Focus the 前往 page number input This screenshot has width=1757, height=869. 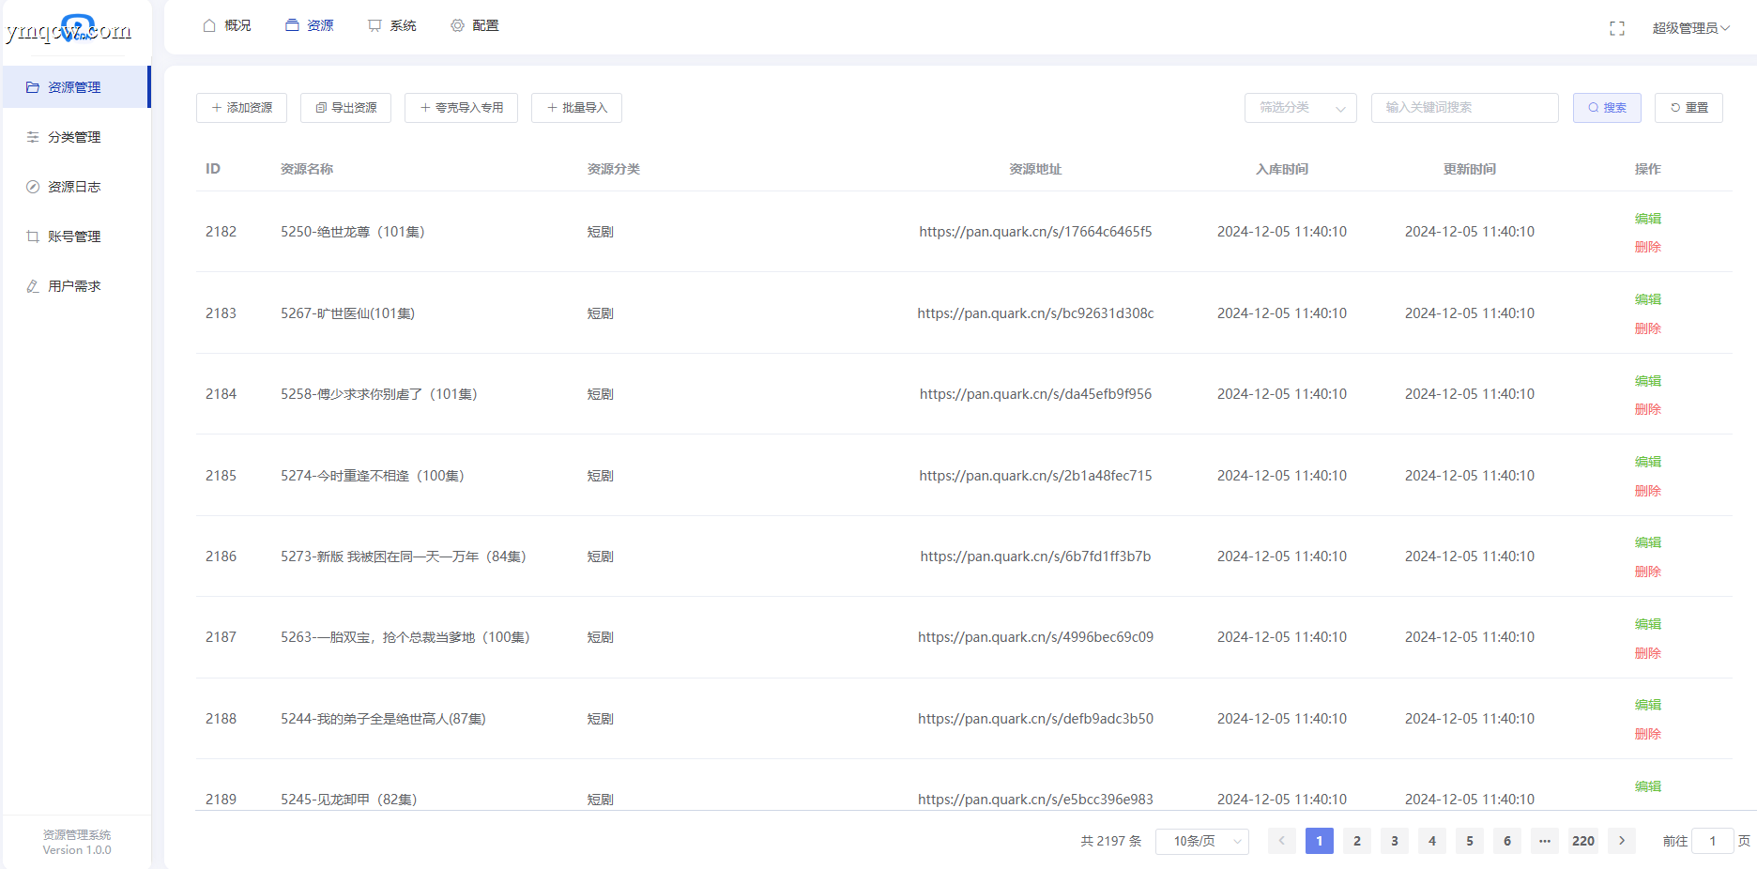coord(1712,841)
